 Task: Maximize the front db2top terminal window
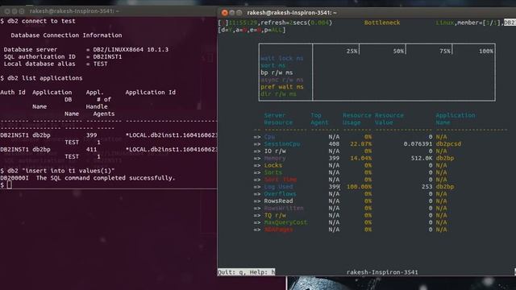point(239,13)
